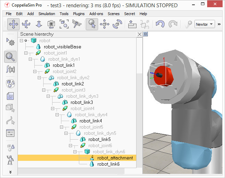225x178 pixels.
Task: Collapse the robot_joint3 tree node
Action: point(44,90)
